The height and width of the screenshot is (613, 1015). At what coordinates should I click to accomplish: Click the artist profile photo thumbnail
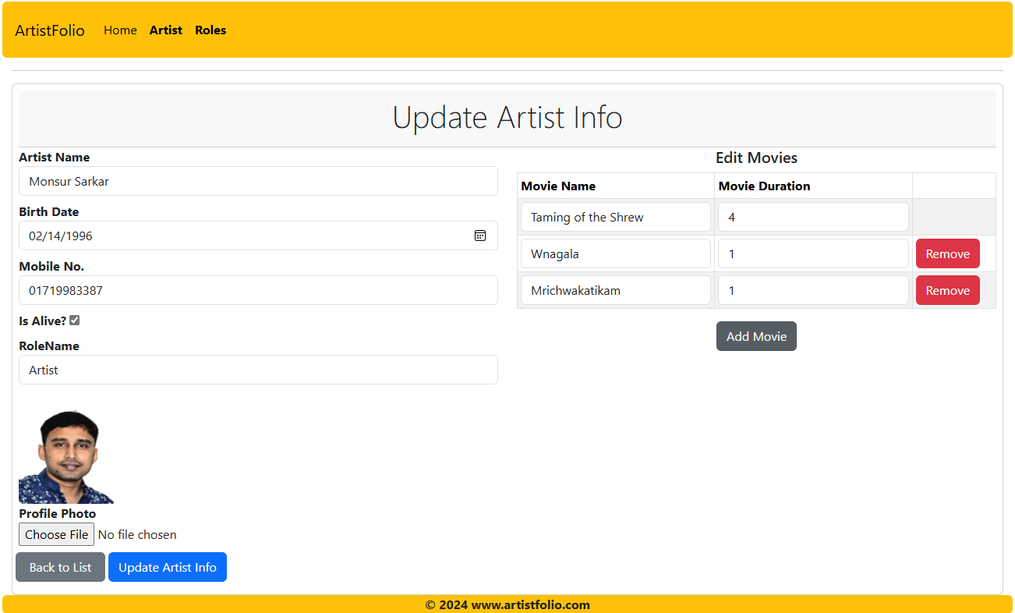(x=66, y=457)
